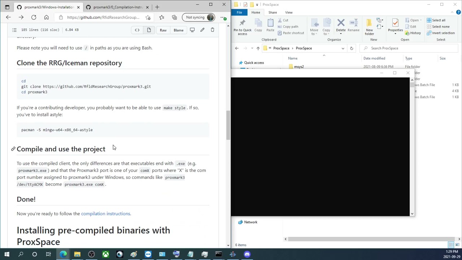This screenshot has width=462, height=260.
Task: Add this page to favorites (star-plus icon)
Action: (148, 17)
